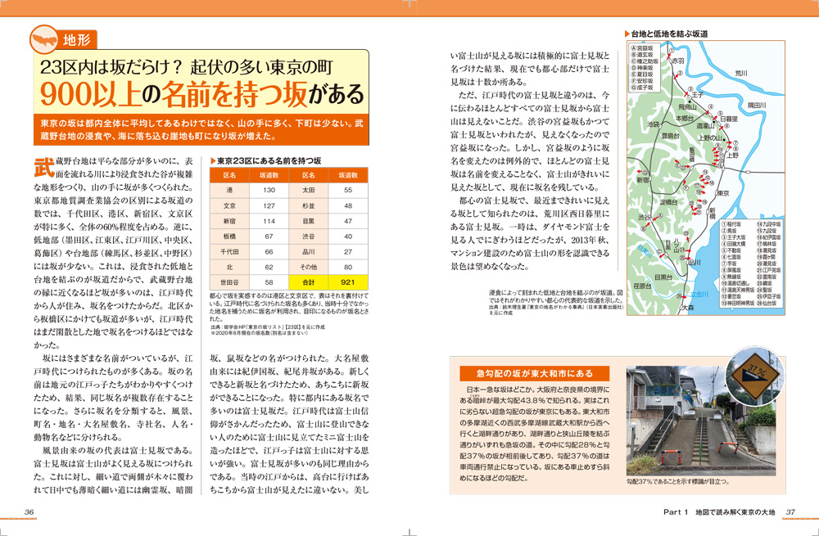
Task: Click the 東京 station label on the map
Action: pos(723,193)
